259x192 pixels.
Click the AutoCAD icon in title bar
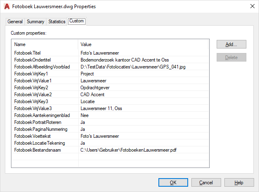pos(6,7)
